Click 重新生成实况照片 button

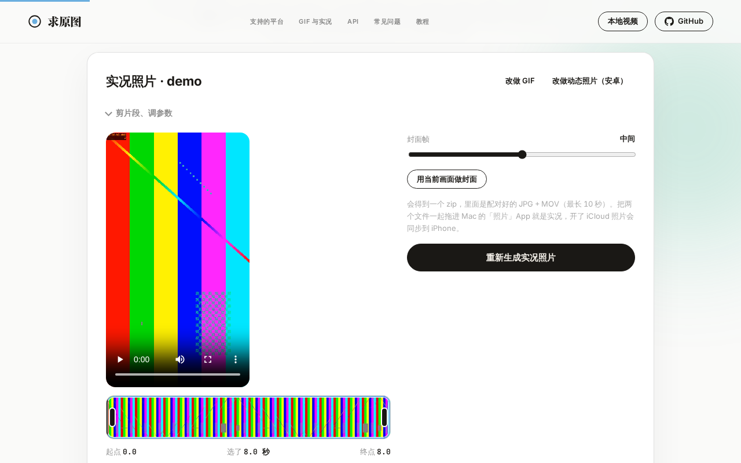(x=521, y=258)
